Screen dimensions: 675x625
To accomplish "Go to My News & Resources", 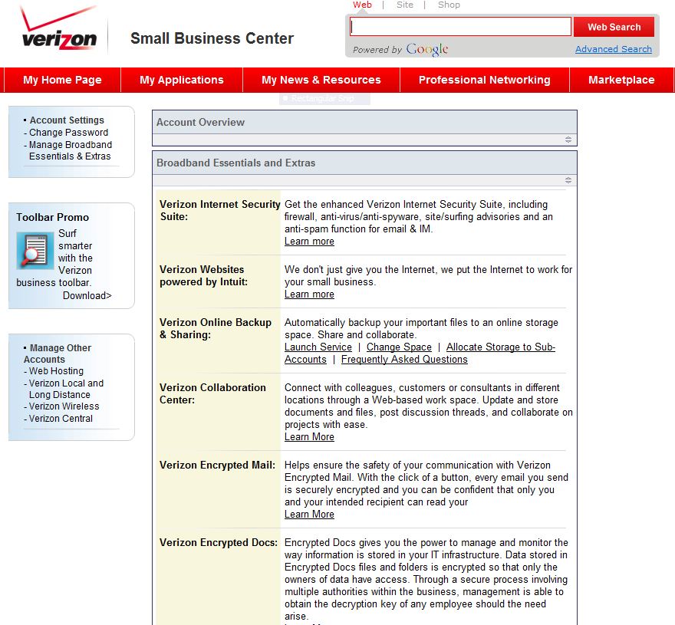I will (x=321, y=80).
